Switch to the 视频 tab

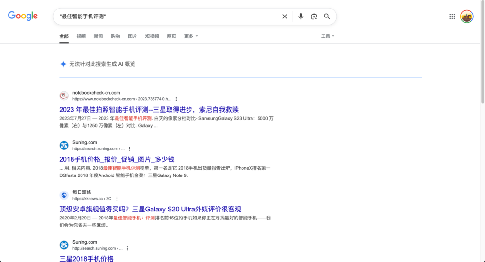81,36
